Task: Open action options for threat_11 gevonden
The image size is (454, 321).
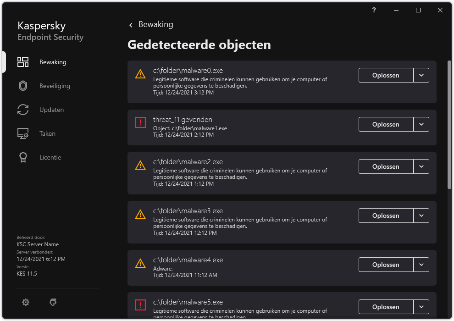Action: [x=421, y=124]
